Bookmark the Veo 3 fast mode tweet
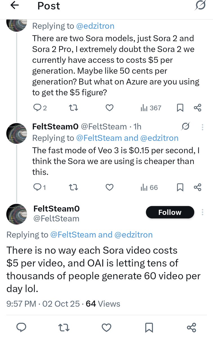 [180, 187]
